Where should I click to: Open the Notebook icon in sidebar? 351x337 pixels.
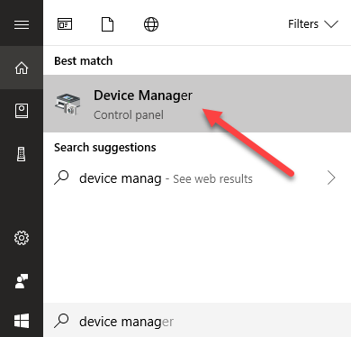tap(22, 111)
